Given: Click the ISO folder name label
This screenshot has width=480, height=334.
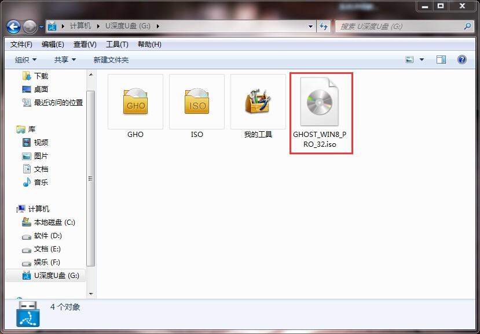Looking at the screenshot, I should pyautogui.click(x=197, y=135).
